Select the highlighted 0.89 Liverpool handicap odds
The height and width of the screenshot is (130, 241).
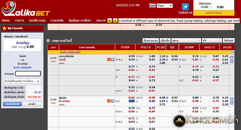tap(132, 101)
